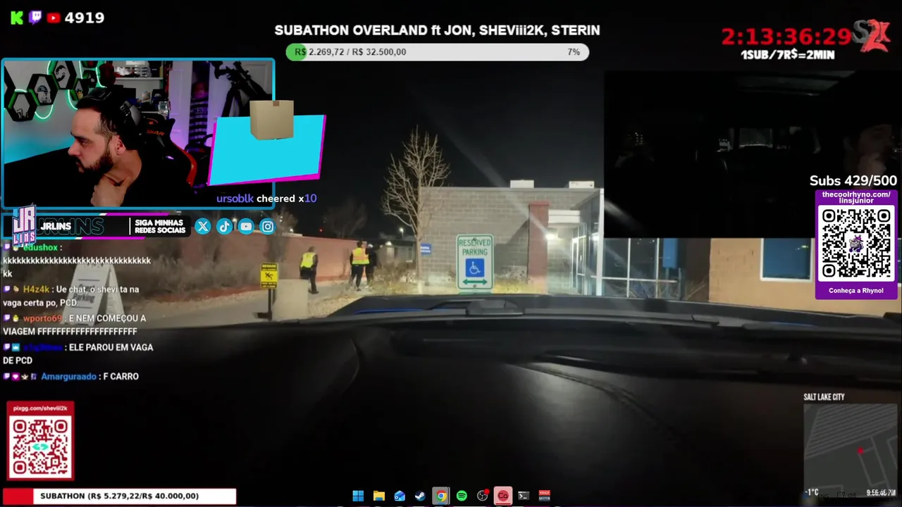Open the Outlook mail taskbar icon
Screen dimensions: 902x507
tap(400, 496)
